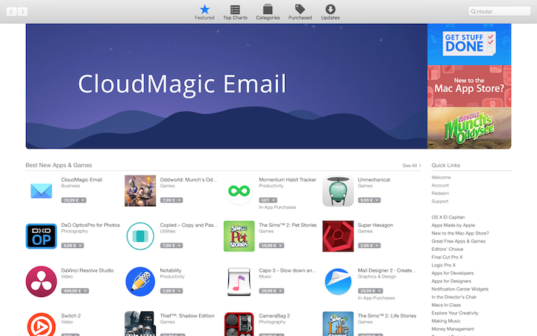Open the Updates tab

click(x=330, y=12)
